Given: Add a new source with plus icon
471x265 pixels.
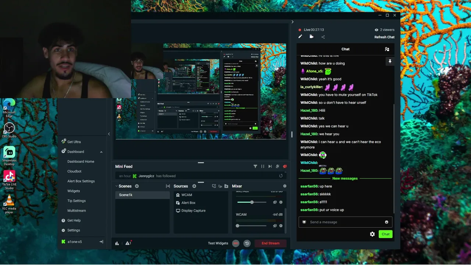Looking at the screenshot, I should (194, 186).
